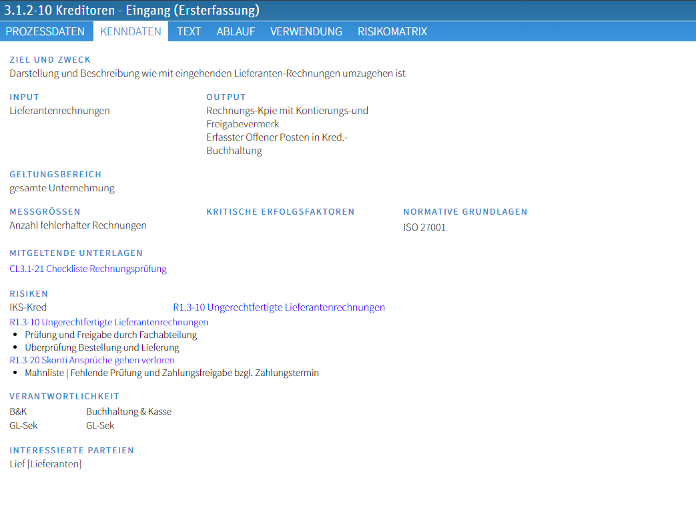View the RISIKOMATRIX tab
The height and width of the screenshot is (506, 696).
[x=392, y=31]
